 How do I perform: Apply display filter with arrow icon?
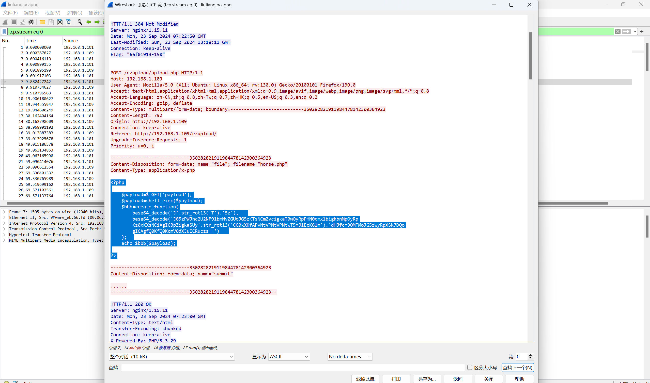pos(626,31)
